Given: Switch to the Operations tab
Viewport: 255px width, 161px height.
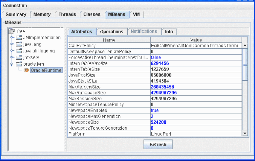Looking at the screenshot, I should point(112,32).
